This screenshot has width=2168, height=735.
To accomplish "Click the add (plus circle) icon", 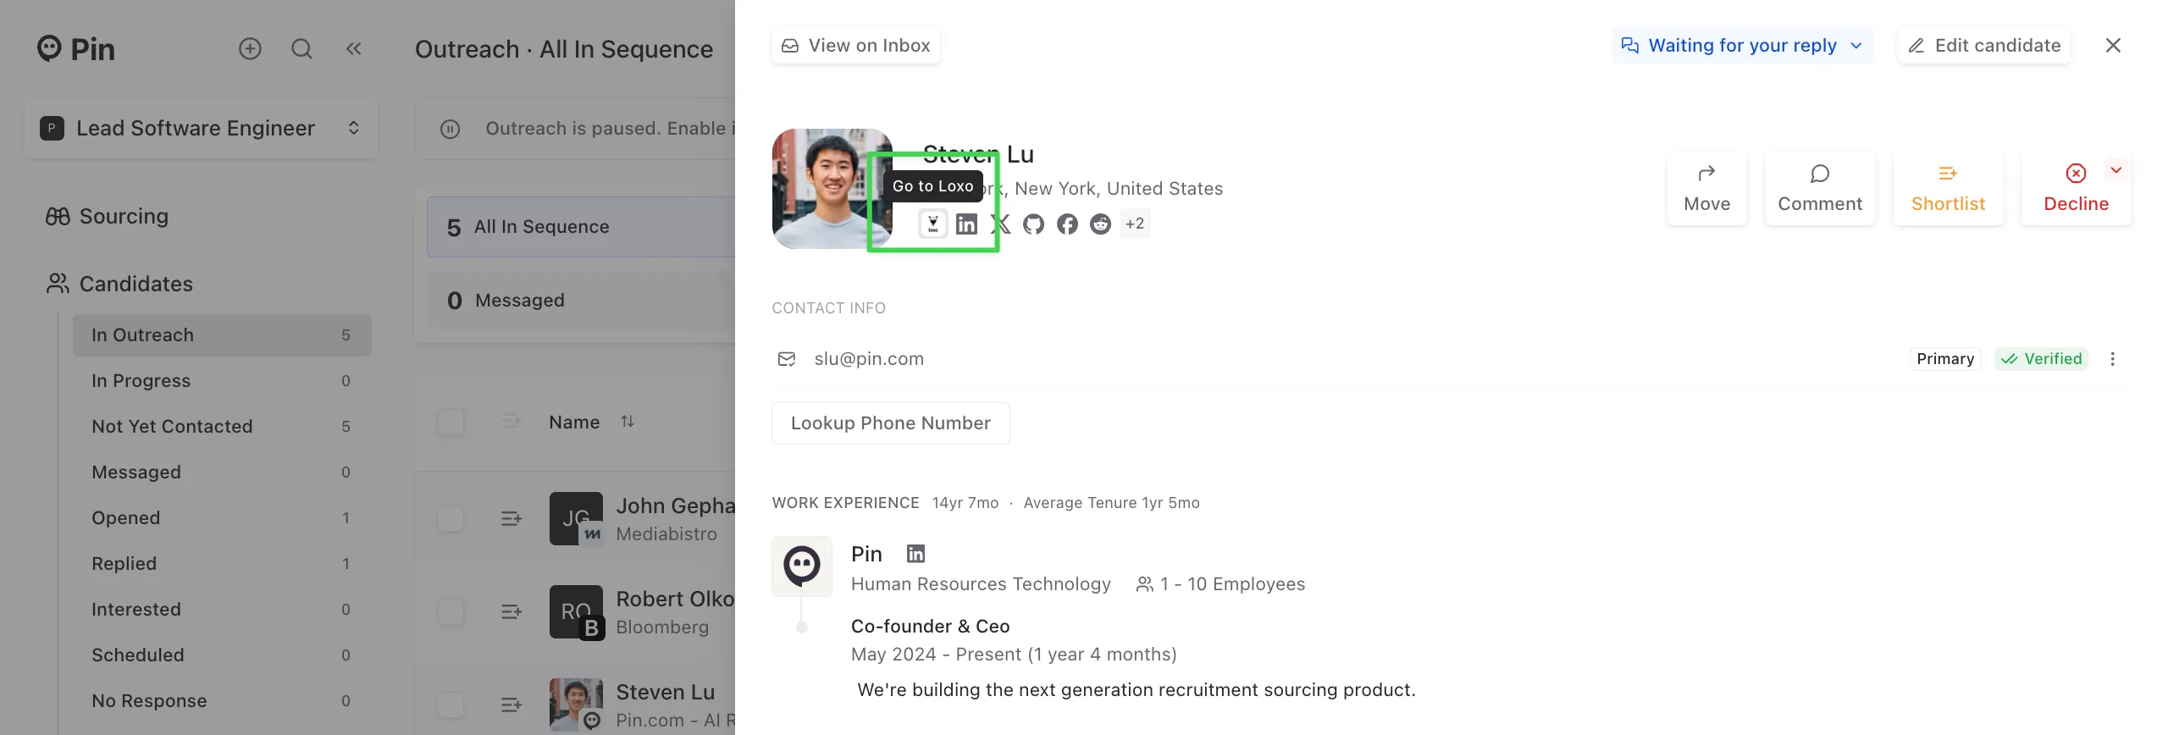I will tap(250, 49).
